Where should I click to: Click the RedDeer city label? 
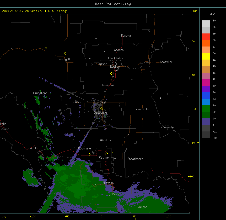(x=115, y=67)
